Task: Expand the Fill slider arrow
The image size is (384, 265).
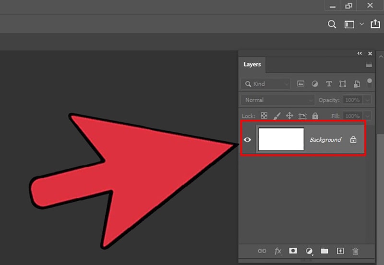Action: pos(367,116)
